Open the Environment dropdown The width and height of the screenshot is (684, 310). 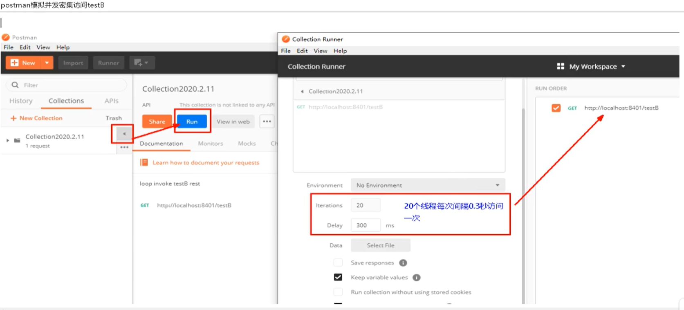428,185
